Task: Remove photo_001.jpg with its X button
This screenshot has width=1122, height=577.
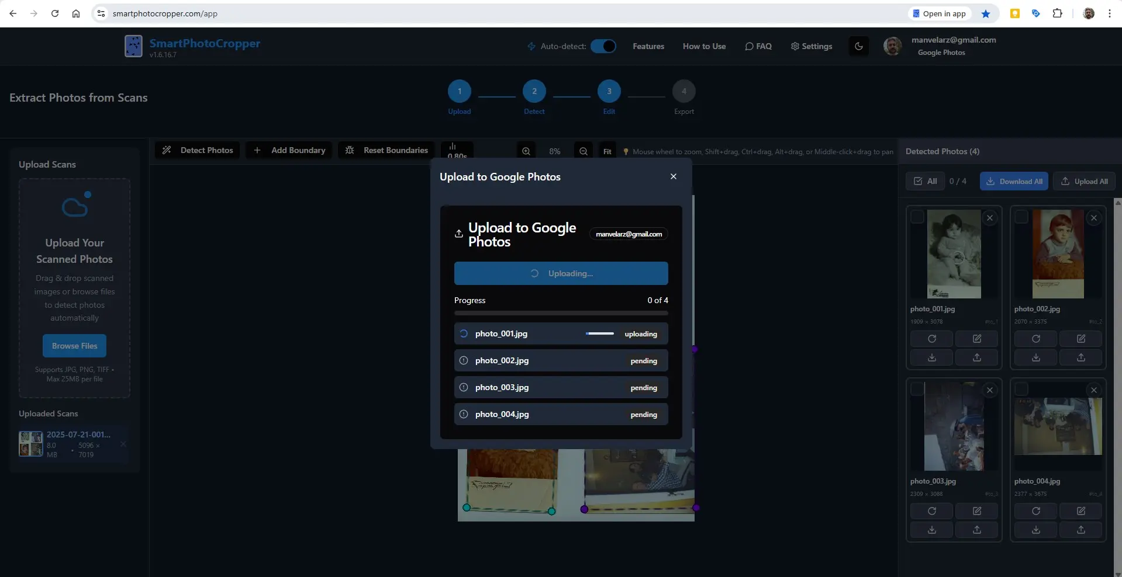Action: [x=990, y=218]
